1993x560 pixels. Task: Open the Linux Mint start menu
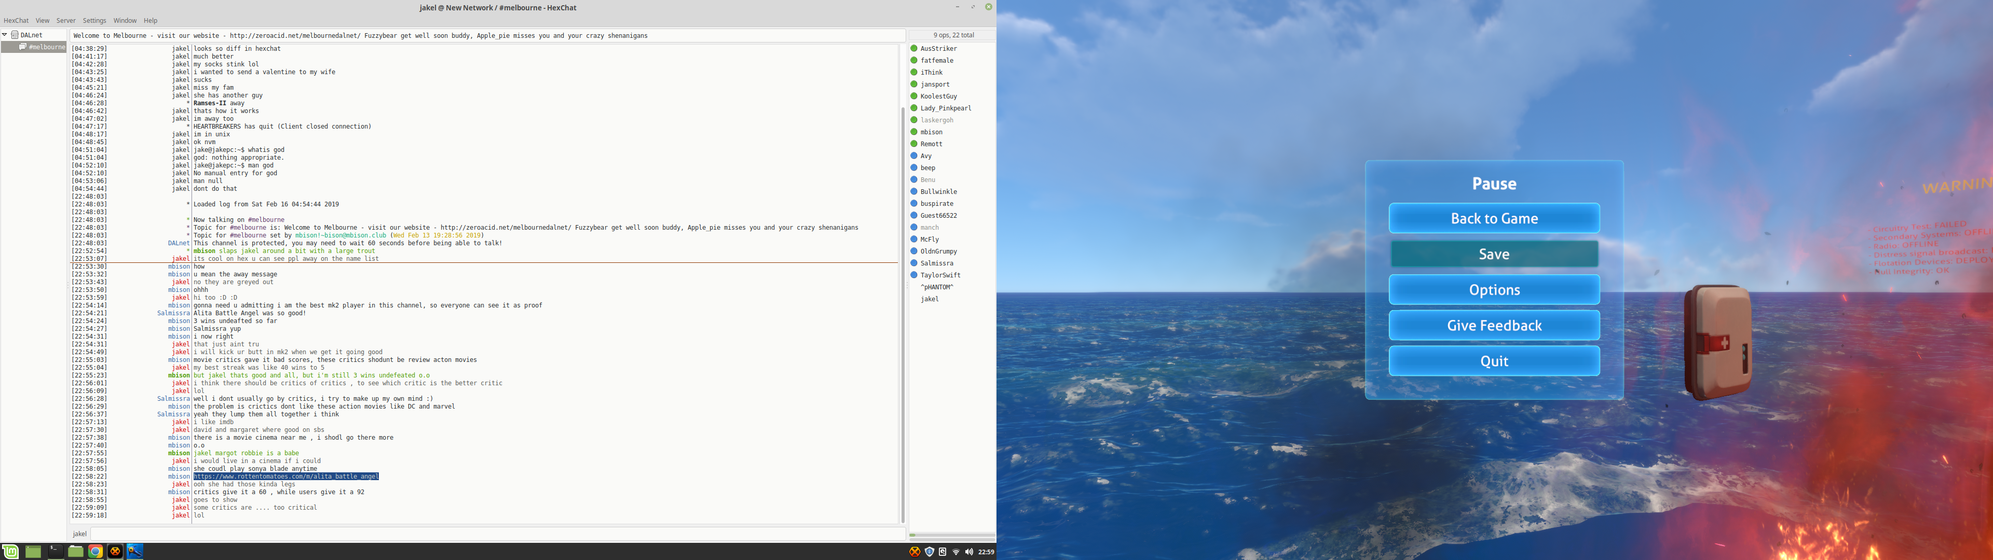[11, 552]
